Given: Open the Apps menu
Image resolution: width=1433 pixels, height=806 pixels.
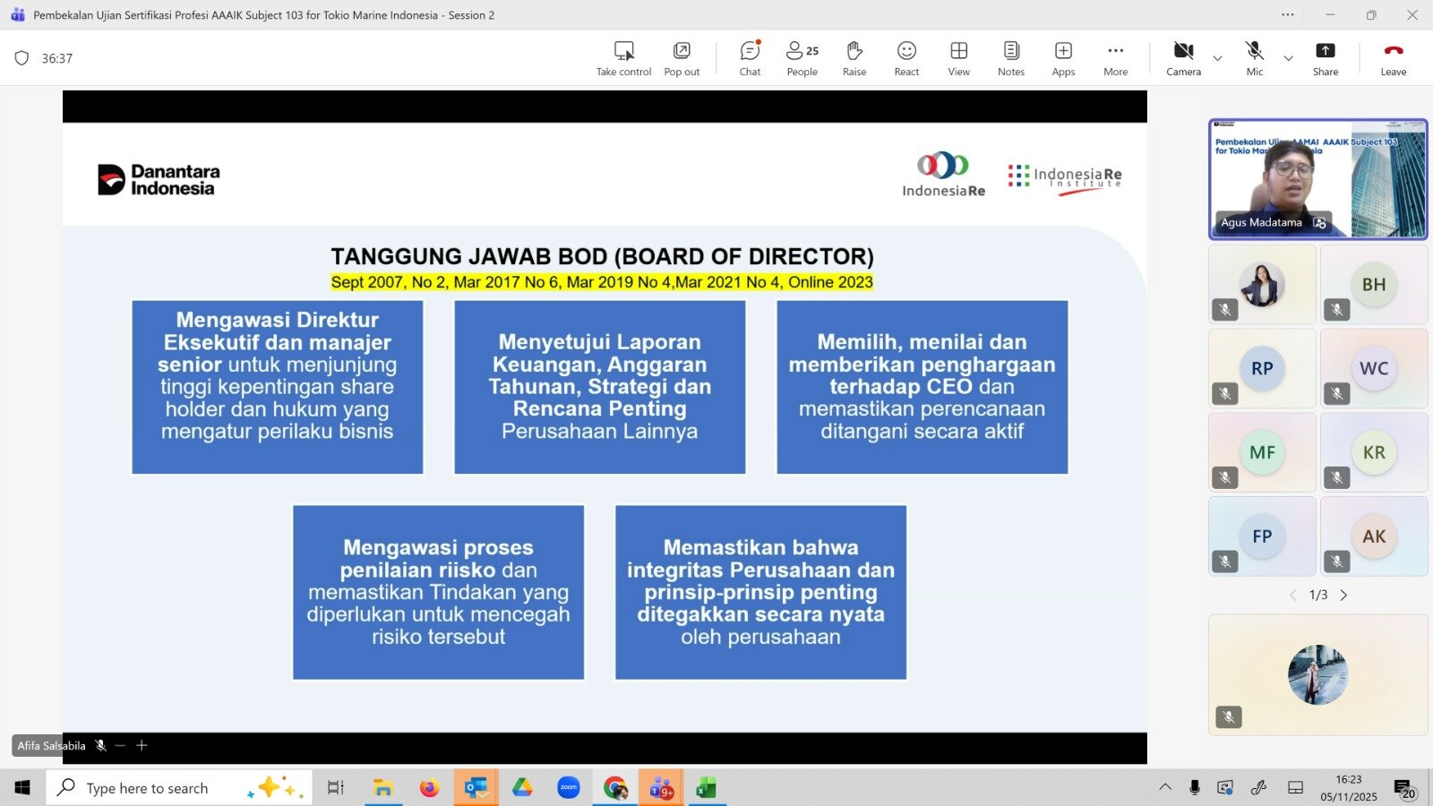Looking at the screenshot, I should (x=1063, y=58).
